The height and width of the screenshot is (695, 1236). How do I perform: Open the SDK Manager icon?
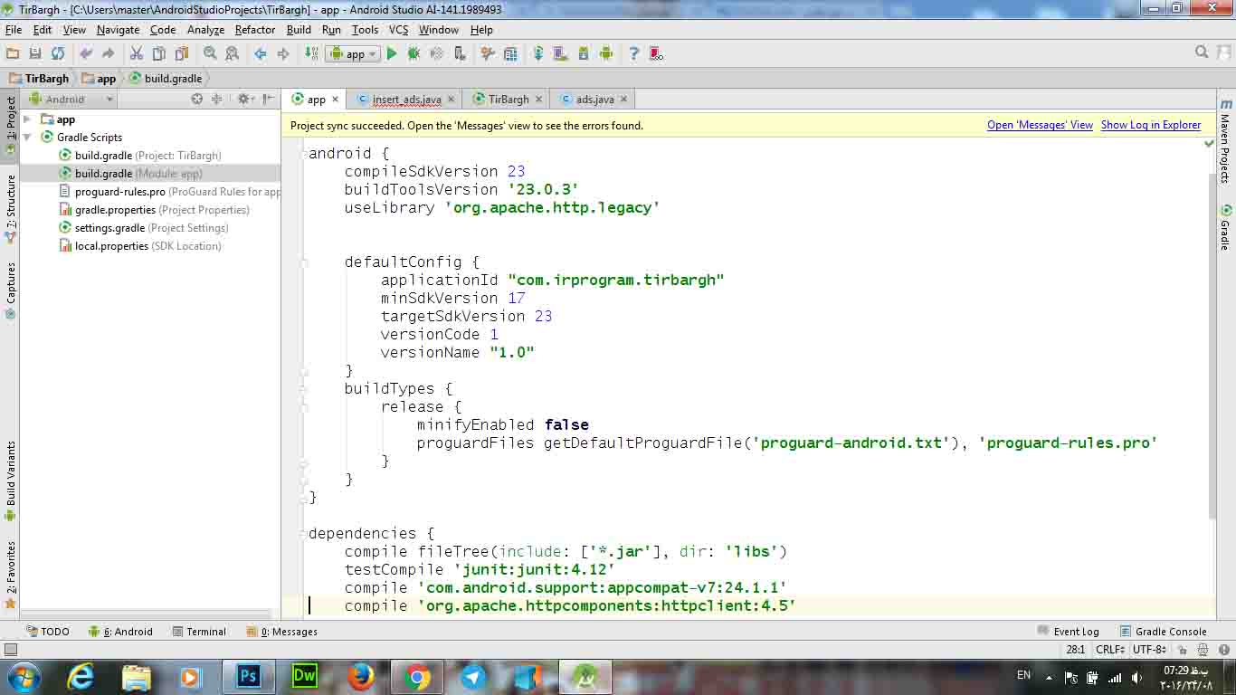[584, 53]
